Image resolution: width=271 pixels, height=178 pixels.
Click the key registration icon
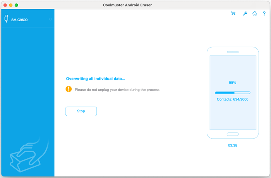pyautogui.click(x=245, y=14)
